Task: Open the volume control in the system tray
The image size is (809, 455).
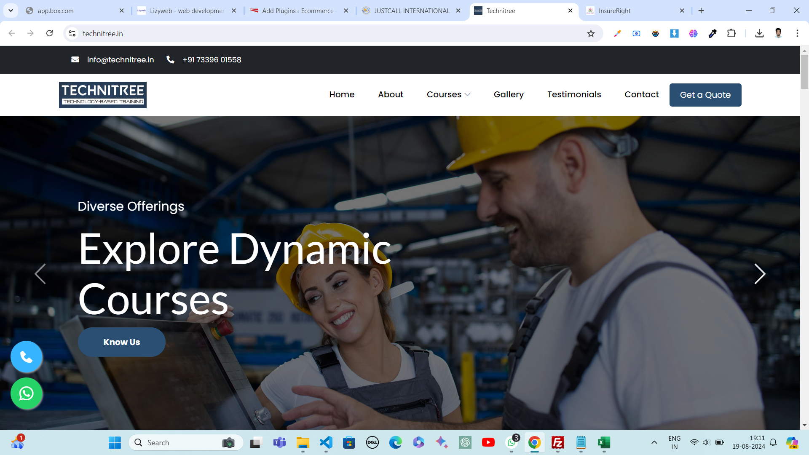Action: [707, 442]
